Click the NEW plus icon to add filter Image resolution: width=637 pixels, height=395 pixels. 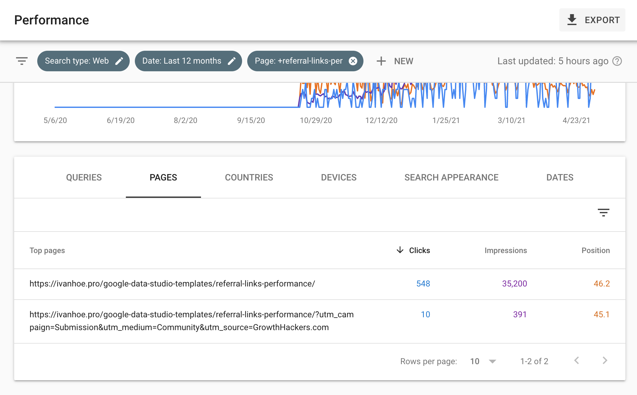coord(381,61)
